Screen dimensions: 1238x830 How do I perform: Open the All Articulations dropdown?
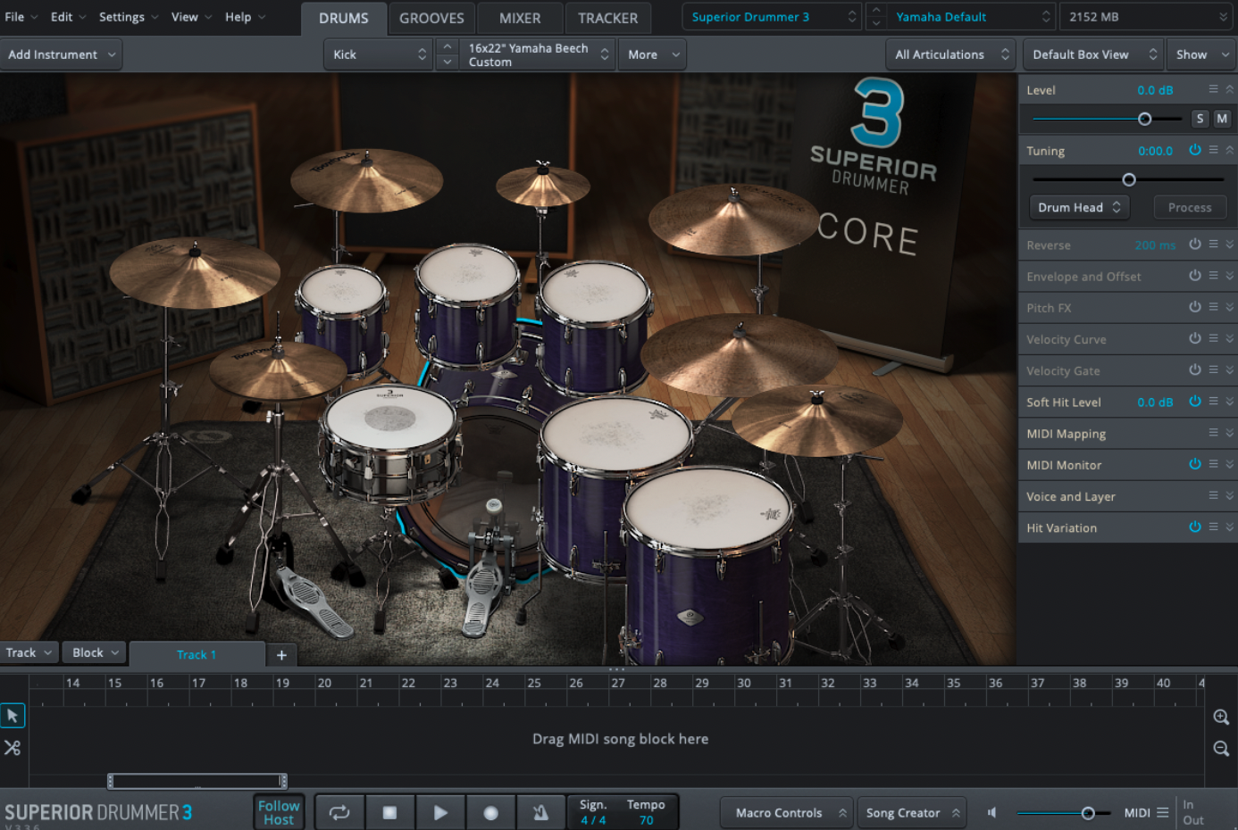pyautogui.click(x=950, y=54)
